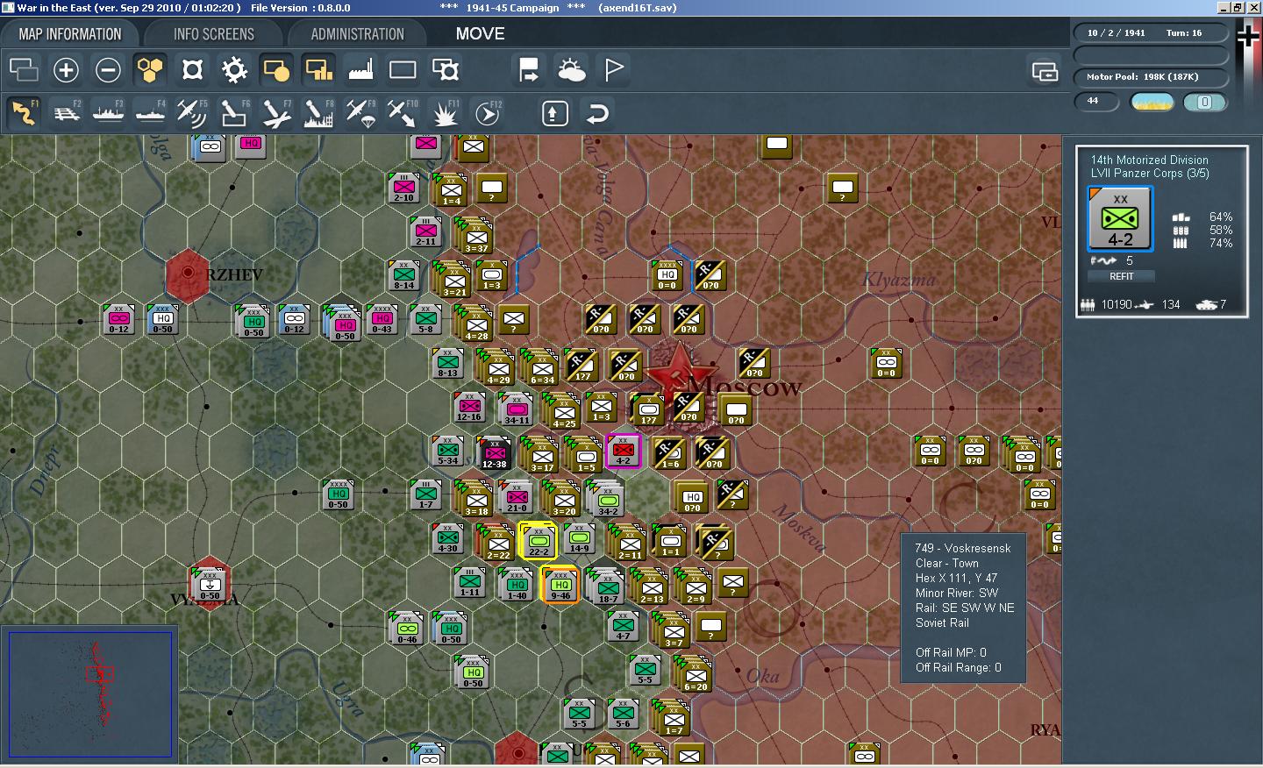Click the undo move curved-arrow icon
1263x768 pixels.
pos(597,113)
